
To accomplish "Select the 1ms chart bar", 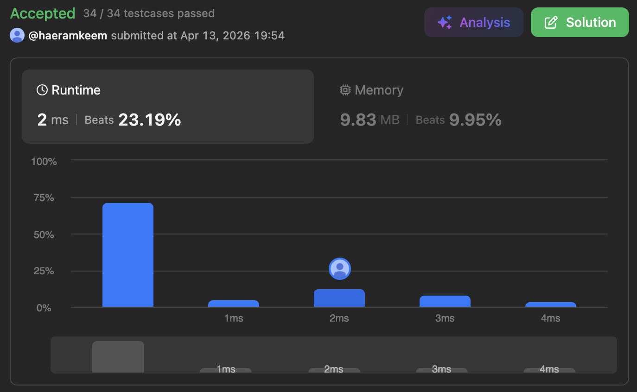I will click(234, 303).
